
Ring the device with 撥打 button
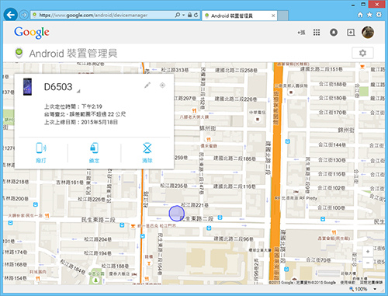41,153
